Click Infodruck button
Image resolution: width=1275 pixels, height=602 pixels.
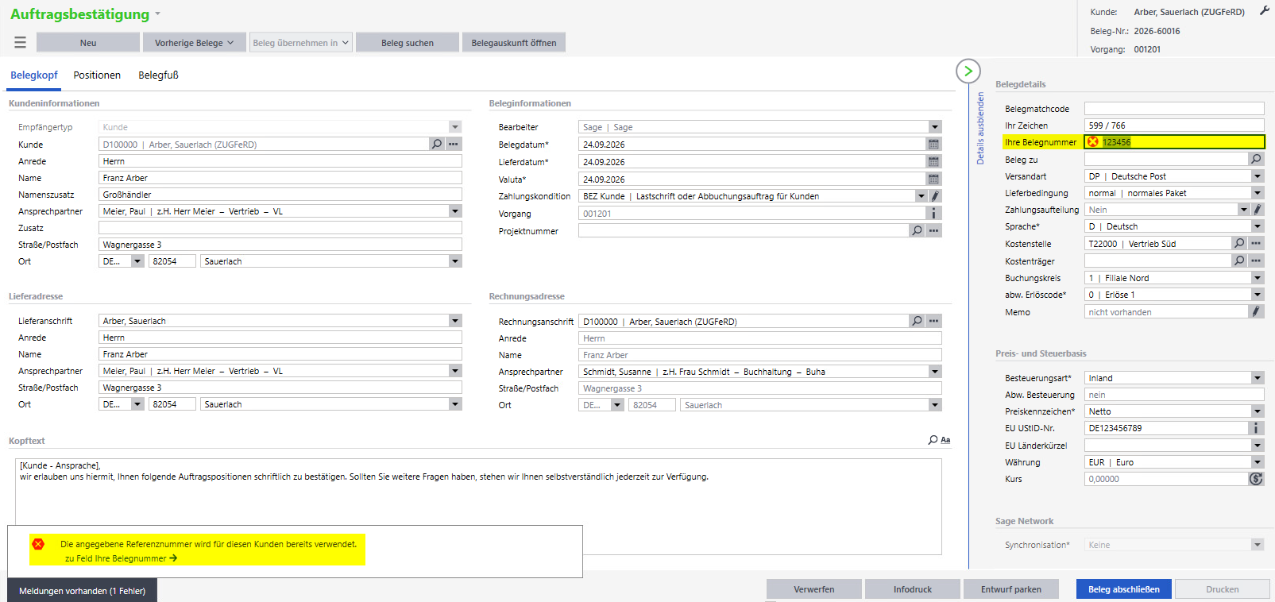(x=913, y=589)
